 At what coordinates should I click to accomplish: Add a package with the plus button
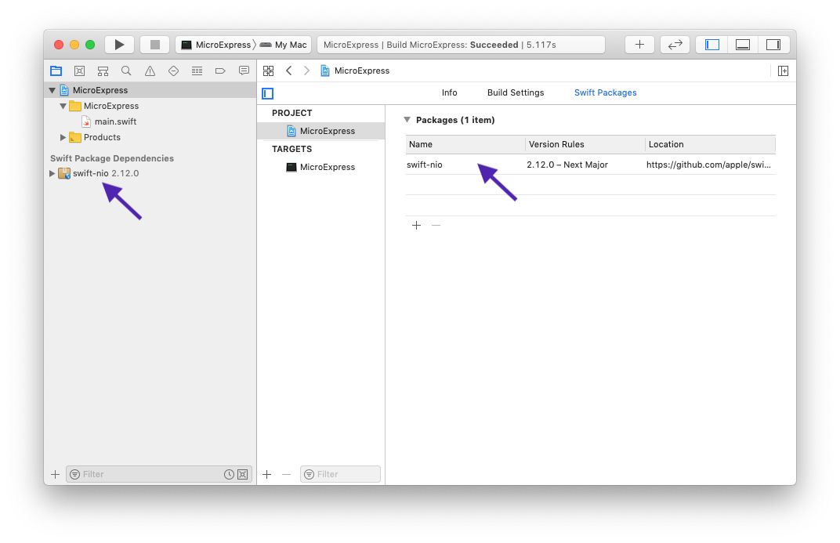pos(416,226)
